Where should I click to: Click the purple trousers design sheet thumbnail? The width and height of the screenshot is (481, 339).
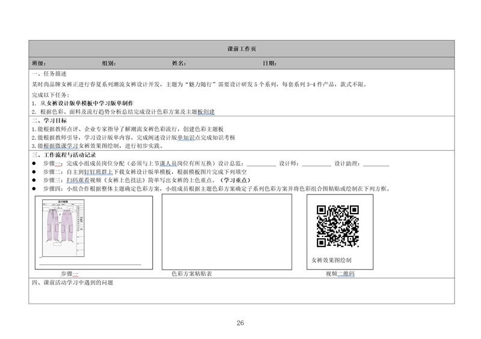[63, 228]
